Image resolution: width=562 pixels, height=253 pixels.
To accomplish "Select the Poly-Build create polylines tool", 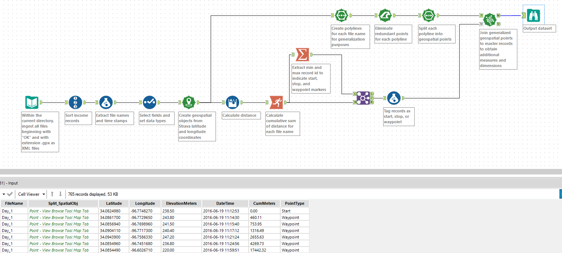I will 341,16.
